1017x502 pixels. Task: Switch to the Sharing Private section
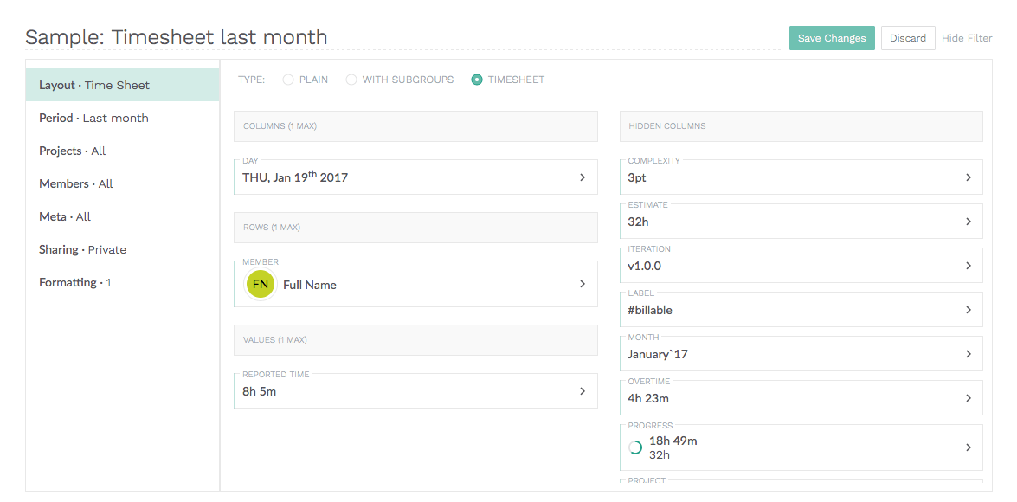coord(82,249)
